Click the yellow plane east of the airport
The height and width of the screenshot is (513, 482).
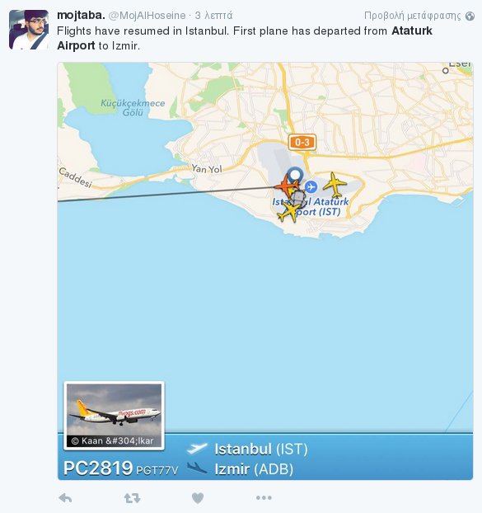coord(335,185)
